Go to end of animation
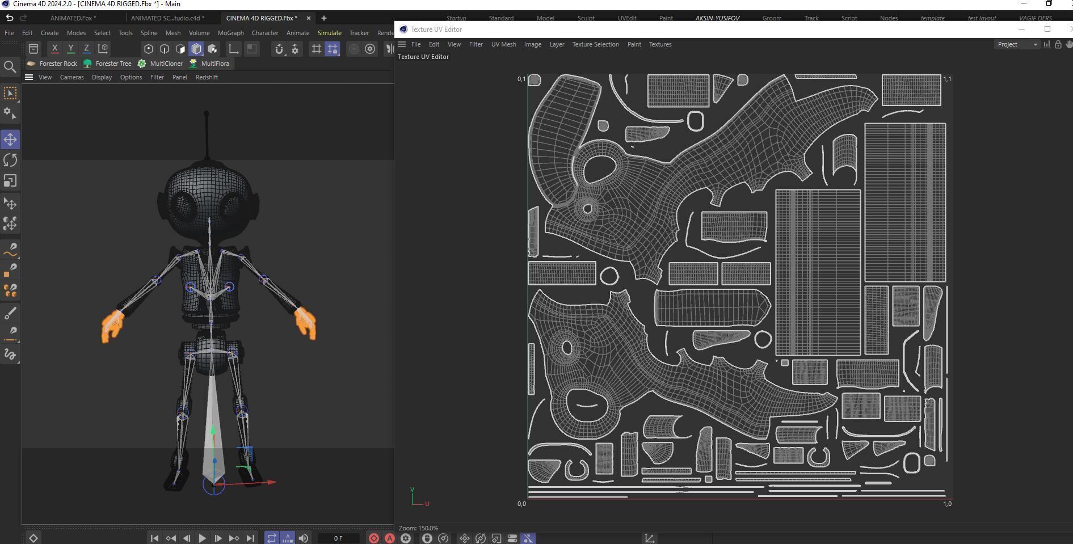Screen dimensions: 1073x544 (250, 538)
